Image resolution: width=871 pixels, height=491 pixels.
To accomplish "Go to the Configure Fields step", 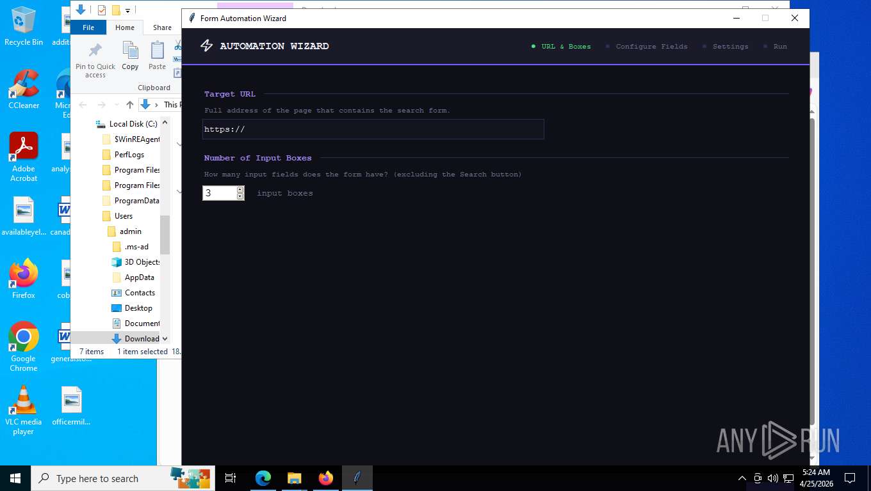I will point(646,47).
